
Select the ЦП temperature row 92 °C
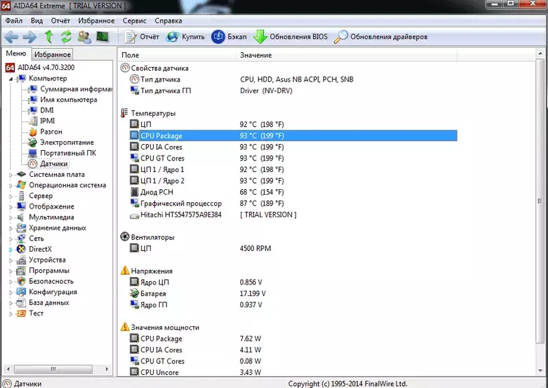293,124
